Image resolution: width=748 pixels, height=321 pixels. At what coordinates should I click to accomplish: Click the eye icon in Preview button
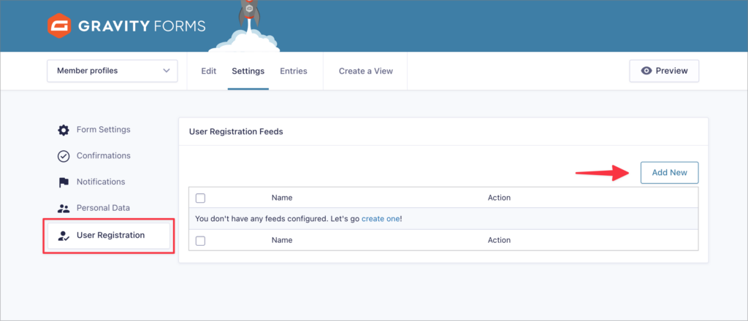[x=646, y=71]
